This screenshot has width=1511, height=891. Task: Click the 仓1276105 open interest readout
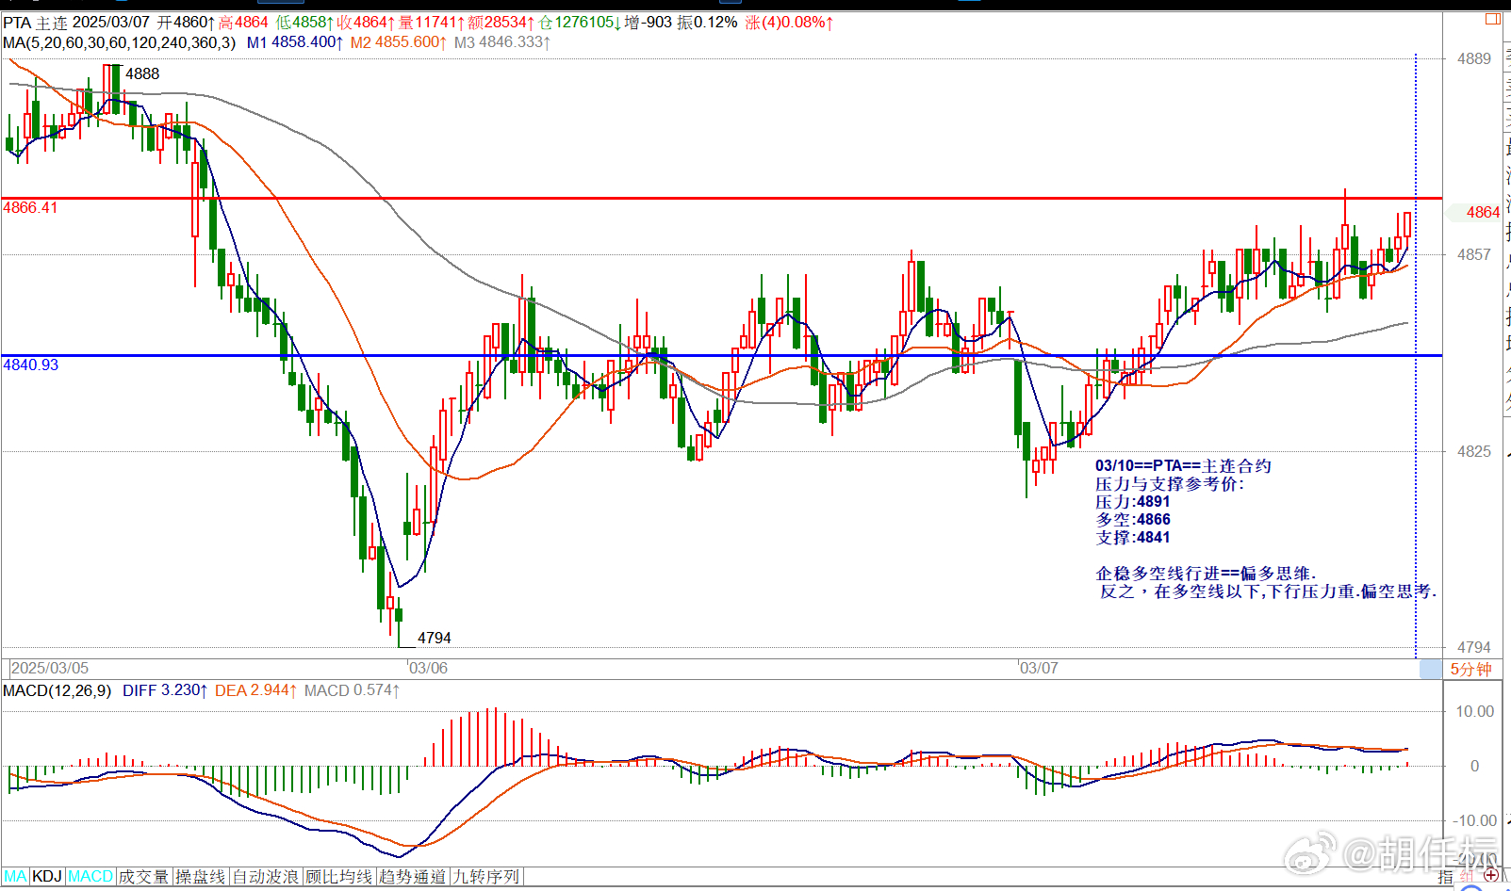click(x=579, y=22)
